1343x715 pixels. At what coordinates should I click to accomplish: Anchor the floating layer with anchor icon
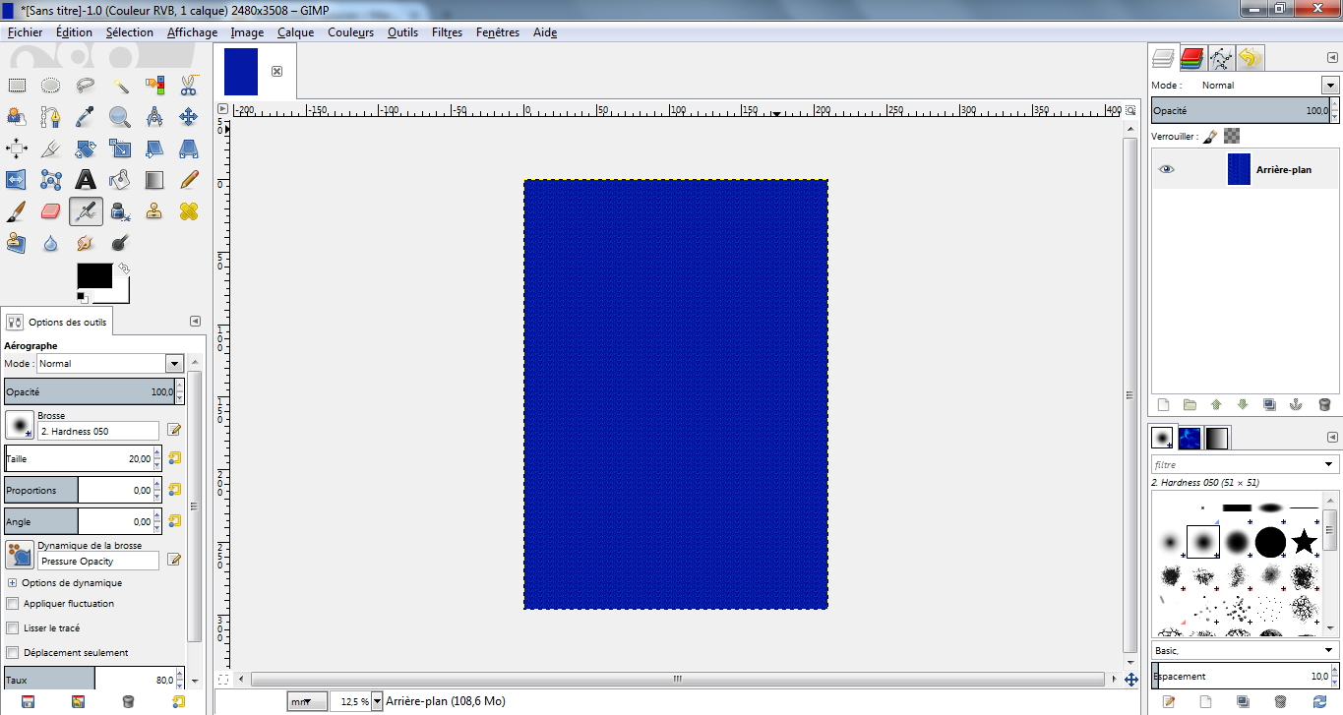click(1296, 404)
